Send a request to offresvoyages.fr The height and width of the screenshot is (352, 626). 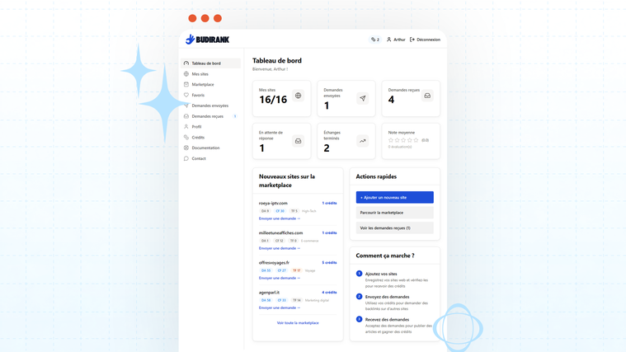point(280,278)
